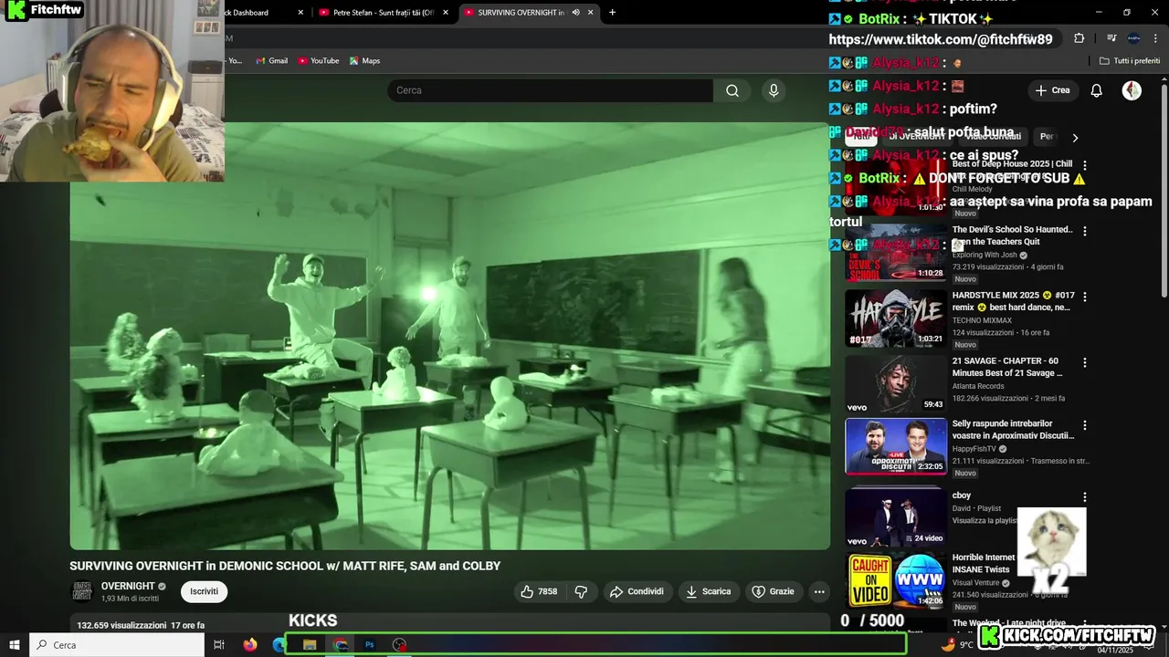
Task: Open the Chrome profile icon in toolbar
Action: click(x=1133, y=38)
